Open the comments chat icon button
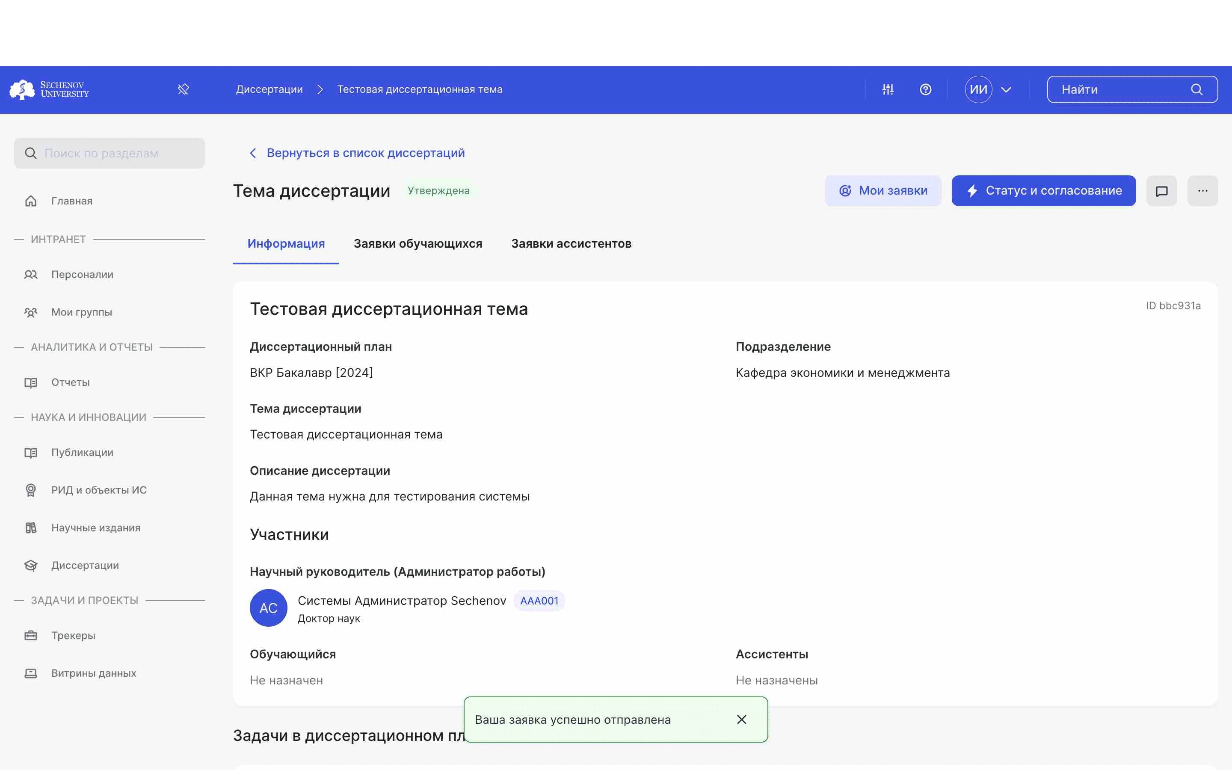Viewport: 1232px width, 770px height. (1162, 191)
